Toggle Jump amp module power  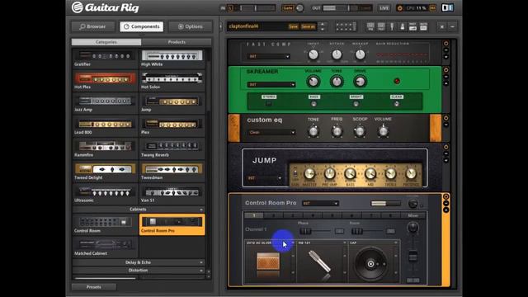(x=445, y=147)
